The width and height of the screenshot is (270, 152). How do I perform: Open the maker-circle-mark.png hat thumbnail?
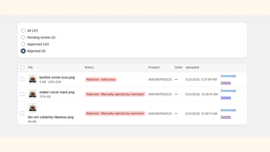[x=32, y=94]
